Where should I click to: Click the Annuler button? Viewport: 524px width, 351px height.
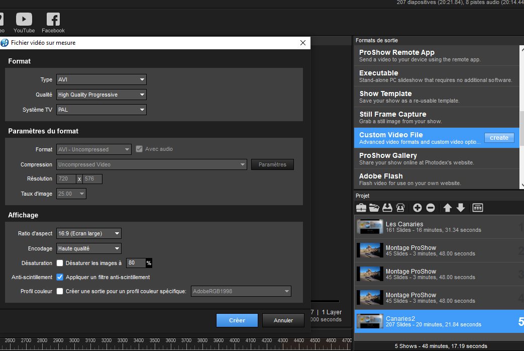pos(283,320)
